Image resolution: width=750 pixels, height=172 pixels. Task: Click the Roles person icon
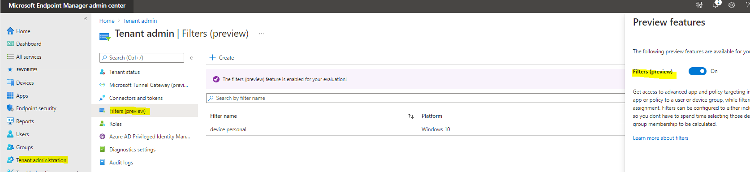102,124
